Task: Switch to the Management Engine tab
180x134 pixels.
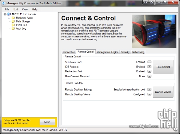Action: (108, 52)
